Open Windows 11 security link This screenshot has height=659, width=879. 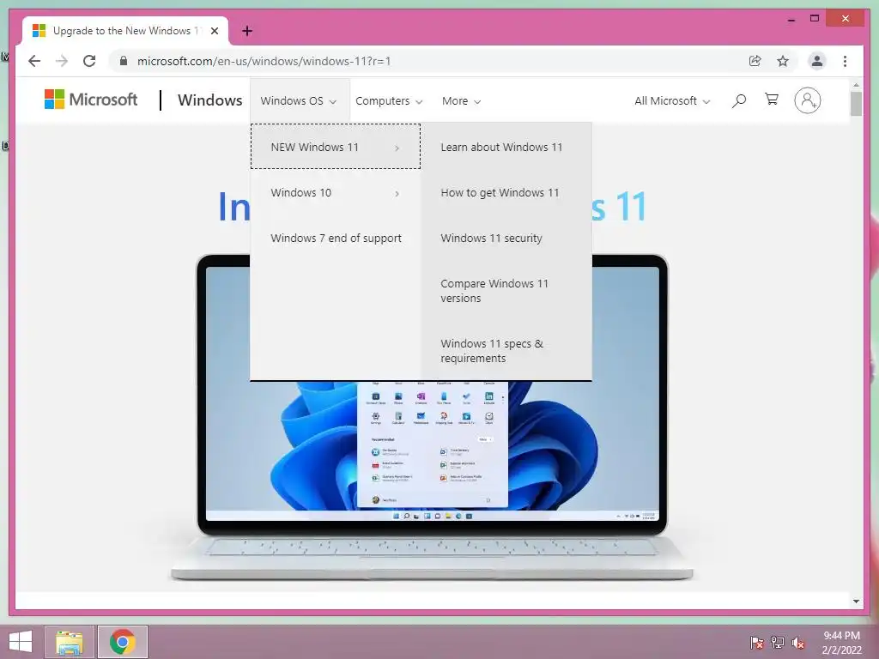tap(491, 239)
